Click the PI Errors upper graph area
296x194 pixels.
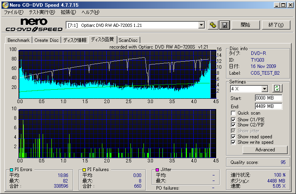[x=117, y=74]
